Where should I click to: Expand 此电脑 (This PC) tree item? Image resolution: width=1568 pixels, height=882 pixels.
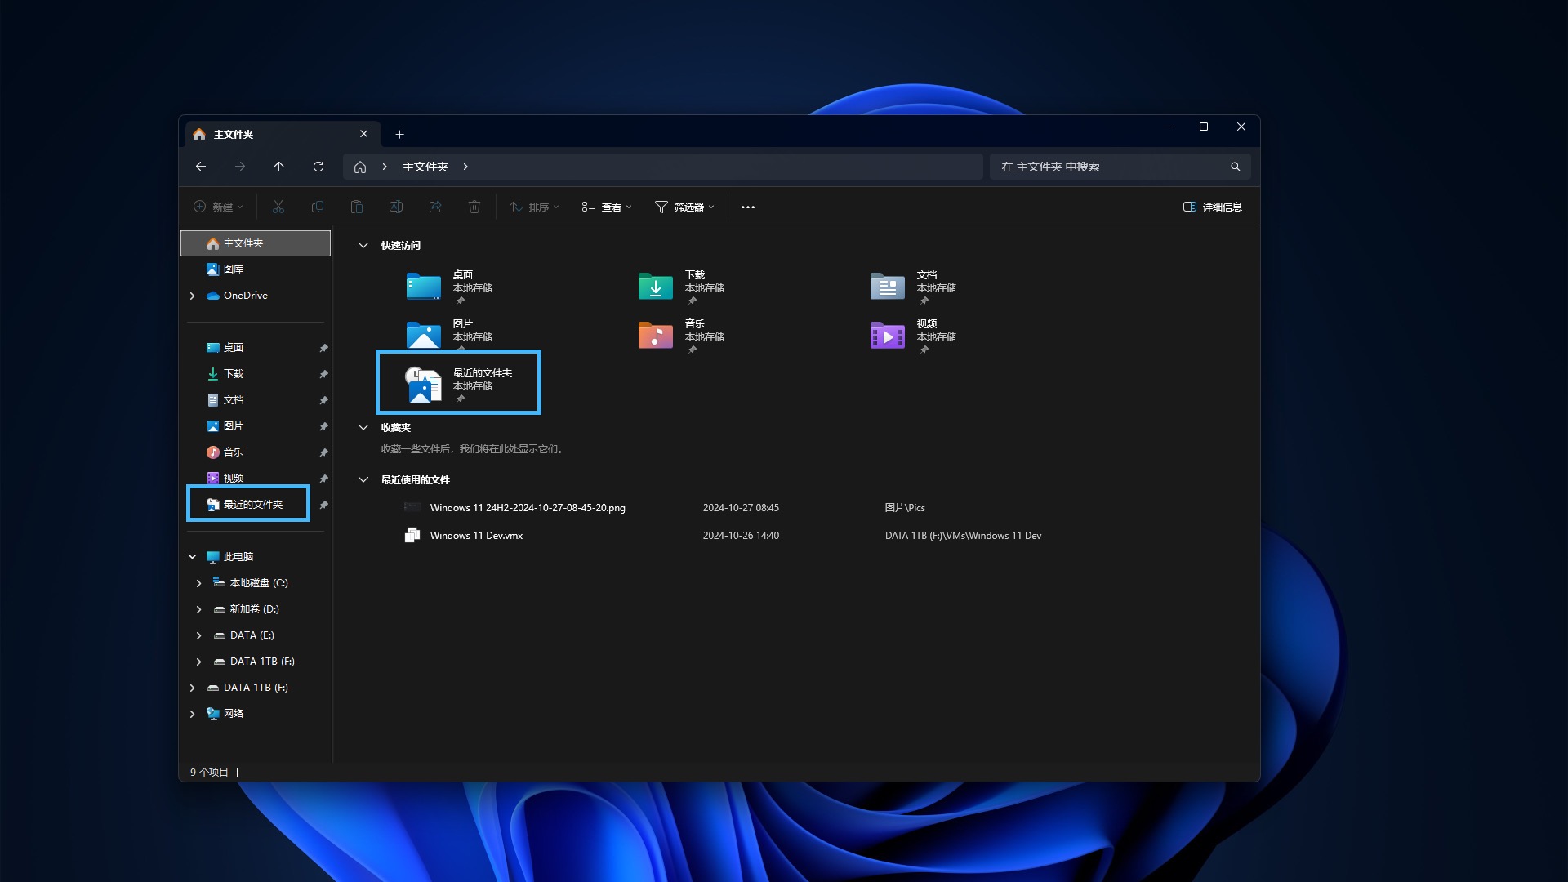click(190, 555)
